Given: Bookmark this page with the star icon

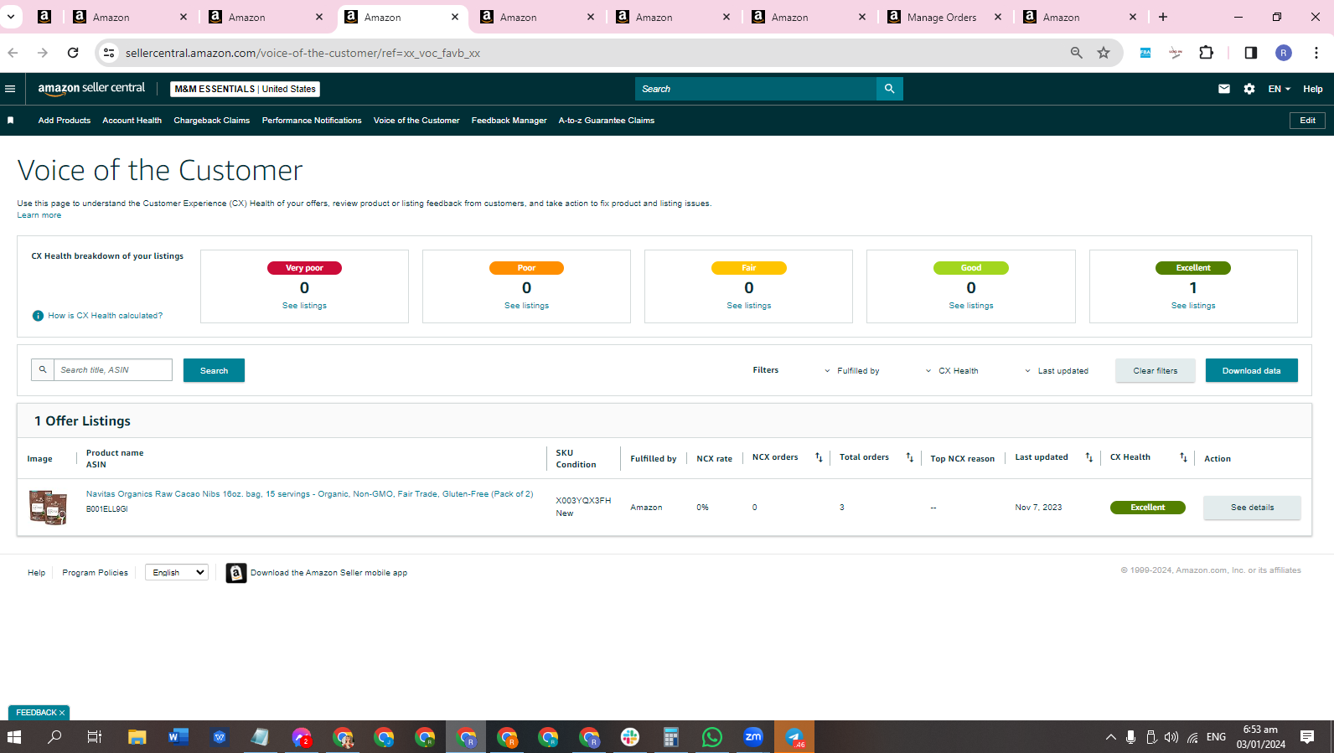Looking at the screenshot, I should pyautogui.click(x=1104, y=53).
